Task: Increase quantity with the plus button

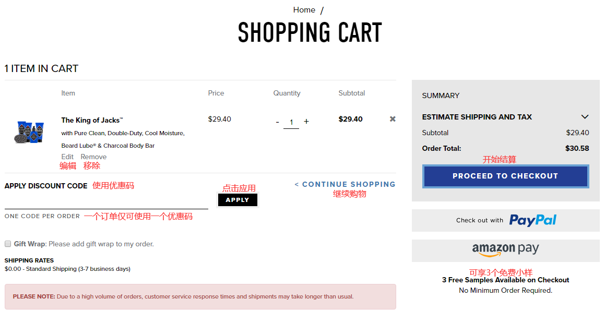Action: point(306,122)
